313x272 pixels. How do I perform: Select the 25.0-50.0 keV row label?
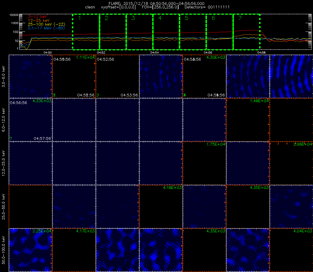(x=3, y=207)
